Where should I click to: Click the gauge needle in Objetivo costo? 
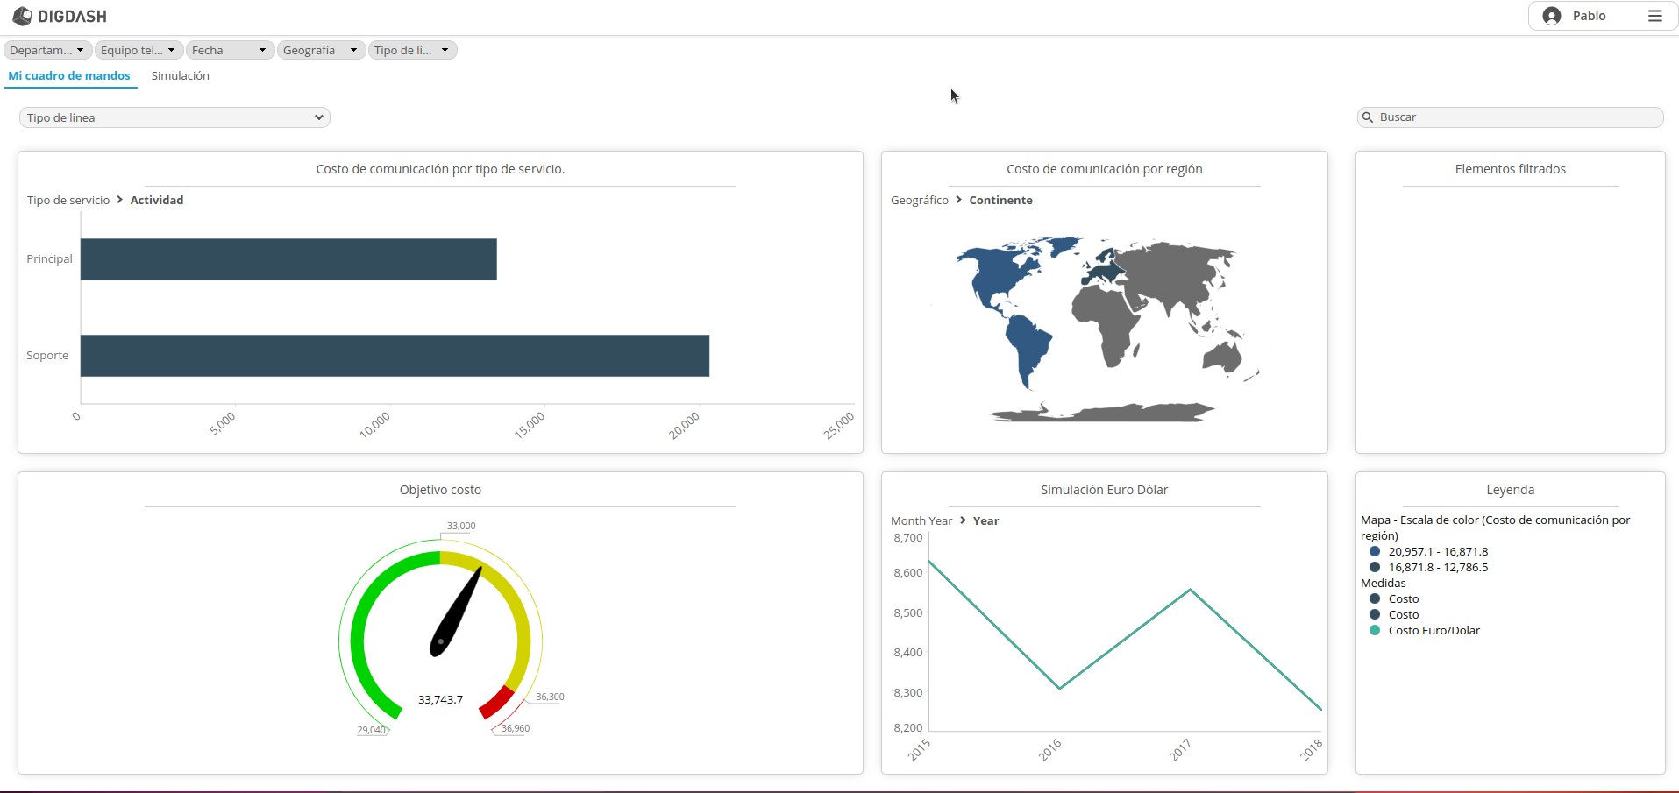tap(458, 611)
